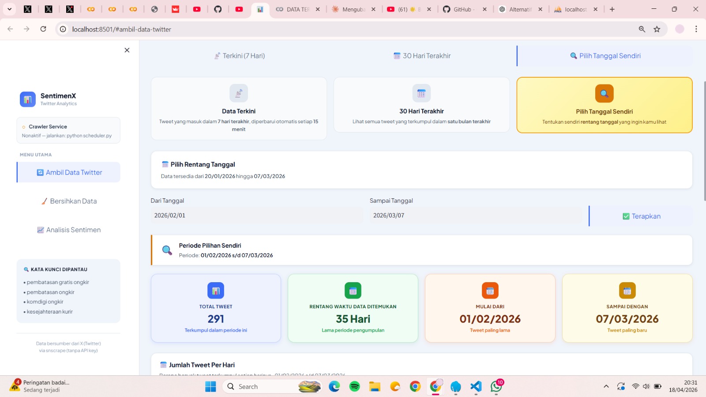Close the SentimenX sidebar with the X

[x=127, y=50]
